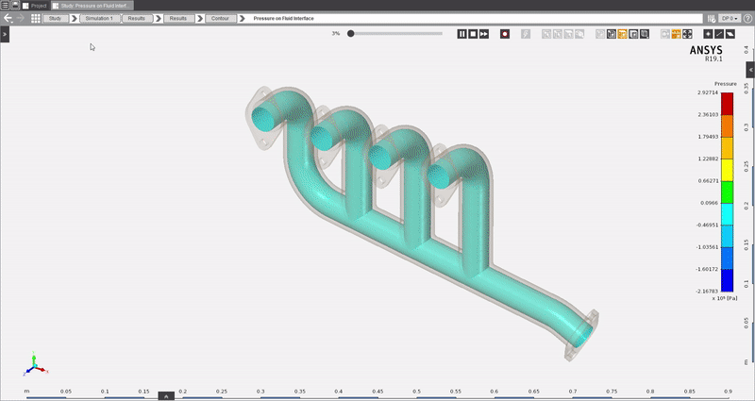This screenshot has width=755, height=401.
Task: Click the last greyed zoom-selection icon
Action: pyautogui.click(x=579, y=34)
